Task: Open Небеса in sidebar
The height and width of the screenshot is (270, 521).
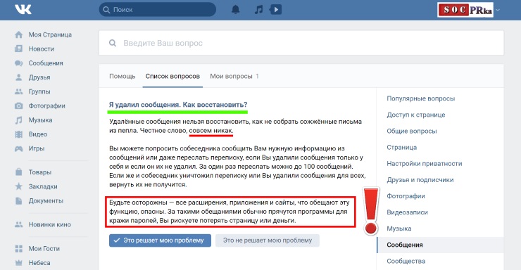Action: 39,263
